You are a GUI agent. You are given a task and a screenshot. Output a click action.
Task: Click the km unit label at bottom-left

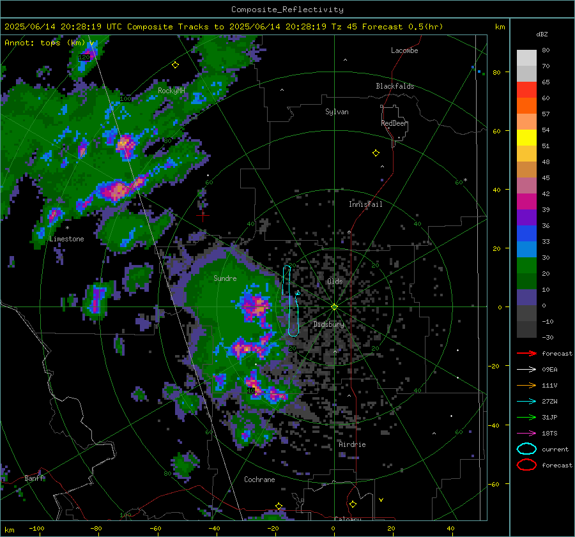[9, 530]
